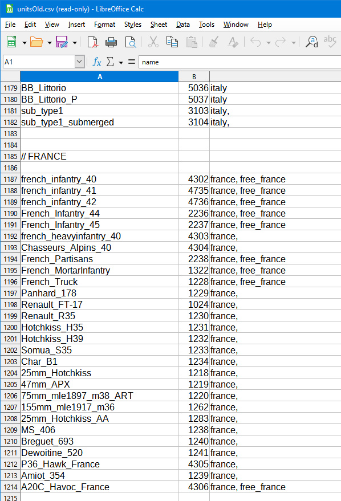Click the Clear Direct Formatting icon
Image resolution: width=341 pixels, height=501 pixels.
pyautogui.click(x=233, y=42)
